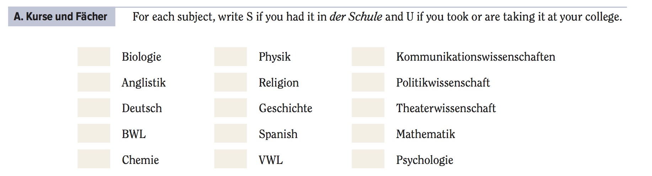Click the blank box beside Biologie
This screenshot has height=176, width=652.
94,57
